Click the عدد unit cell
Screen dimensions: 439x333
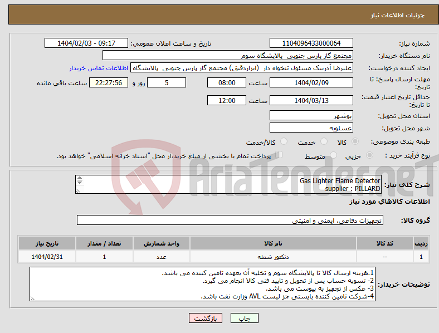[162, 257]
